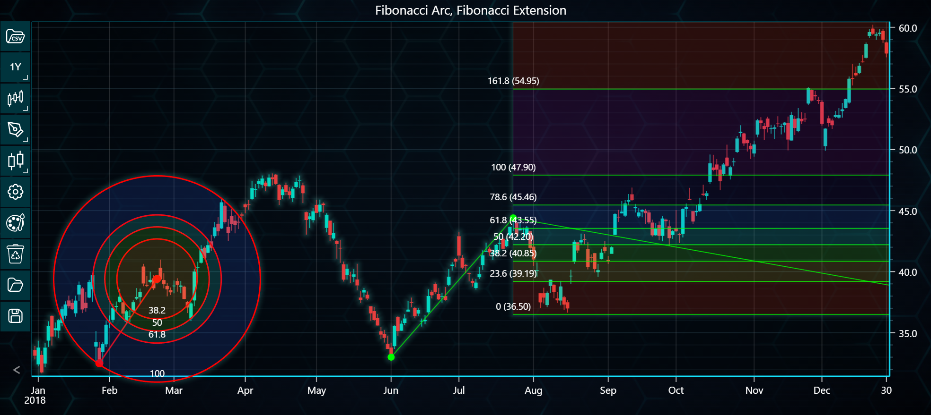The height and width of the screenshot is (415, 931).
Task: Click the recycle bin delete icon
Action: (15, 254)
